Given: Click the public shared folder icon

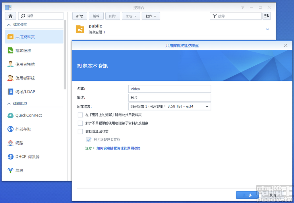Looking at the screenshot, I should tap(80, 29).
